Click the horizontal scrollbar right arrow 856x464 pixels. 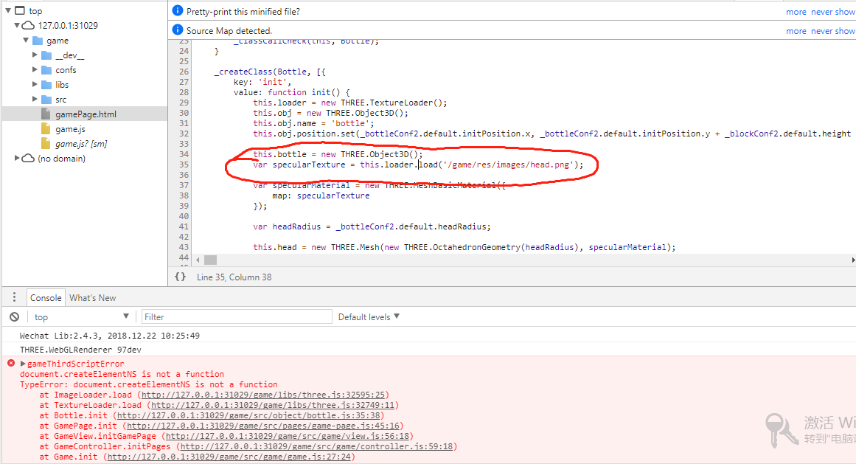(x=853, y=260)
